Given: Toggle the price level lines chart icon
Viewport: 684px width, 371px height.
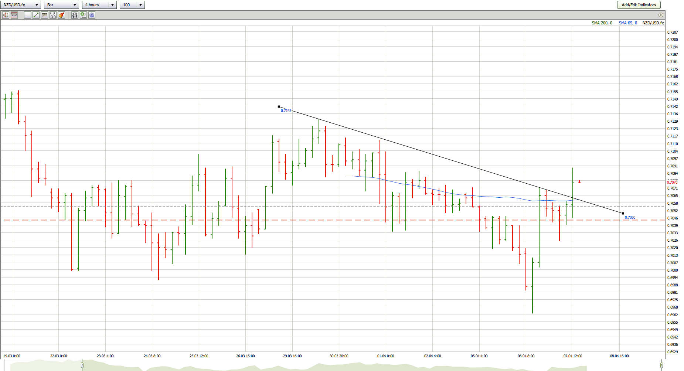Looking at the screenshot, I should click(14, 15).
